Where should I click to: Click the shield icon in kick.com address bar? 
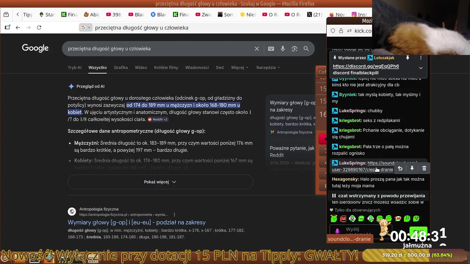[333, 31]
